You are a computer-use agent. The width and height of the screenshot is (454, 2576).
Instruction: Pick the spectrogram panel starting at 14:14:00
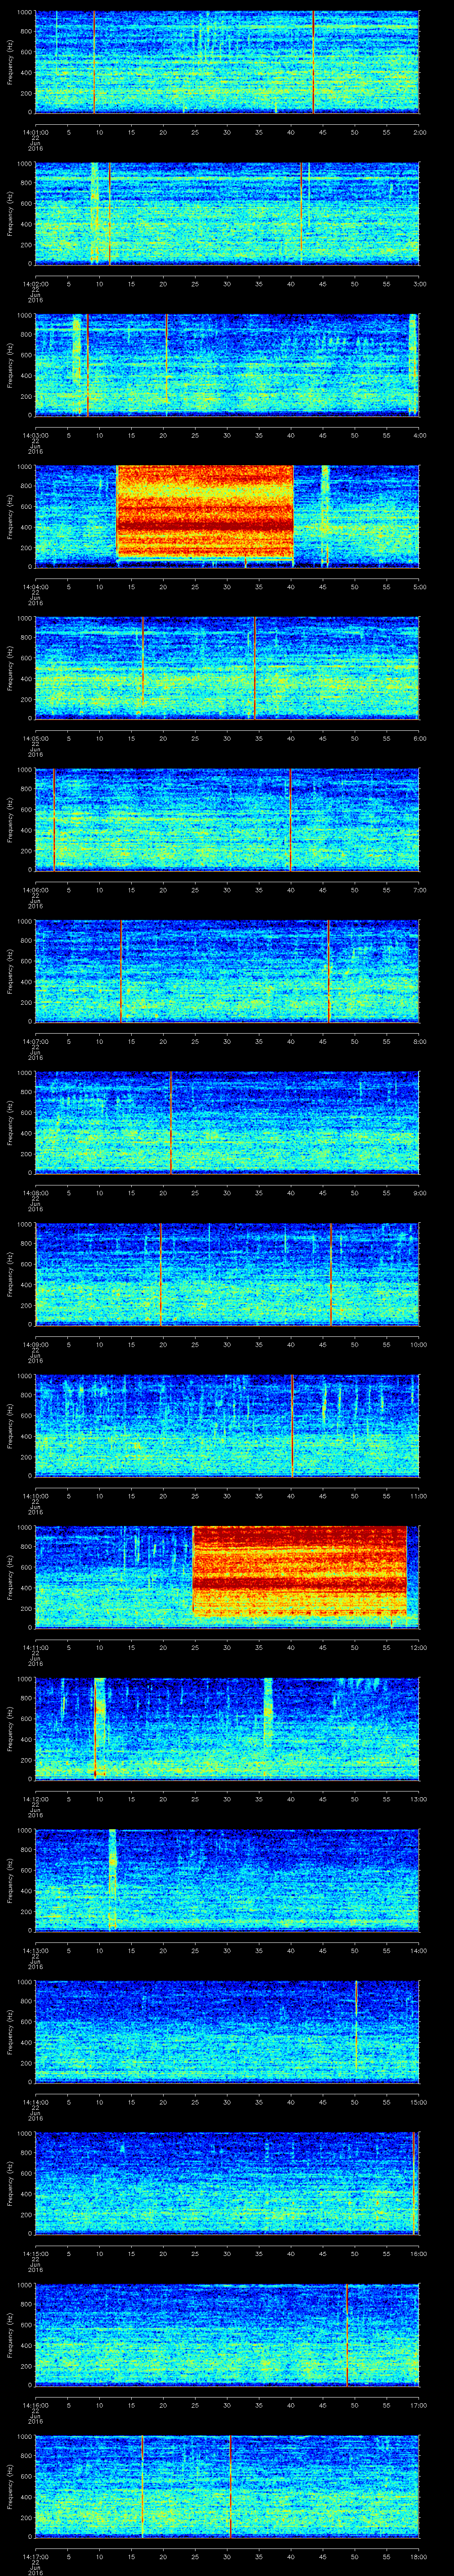tap(227, 2032)
